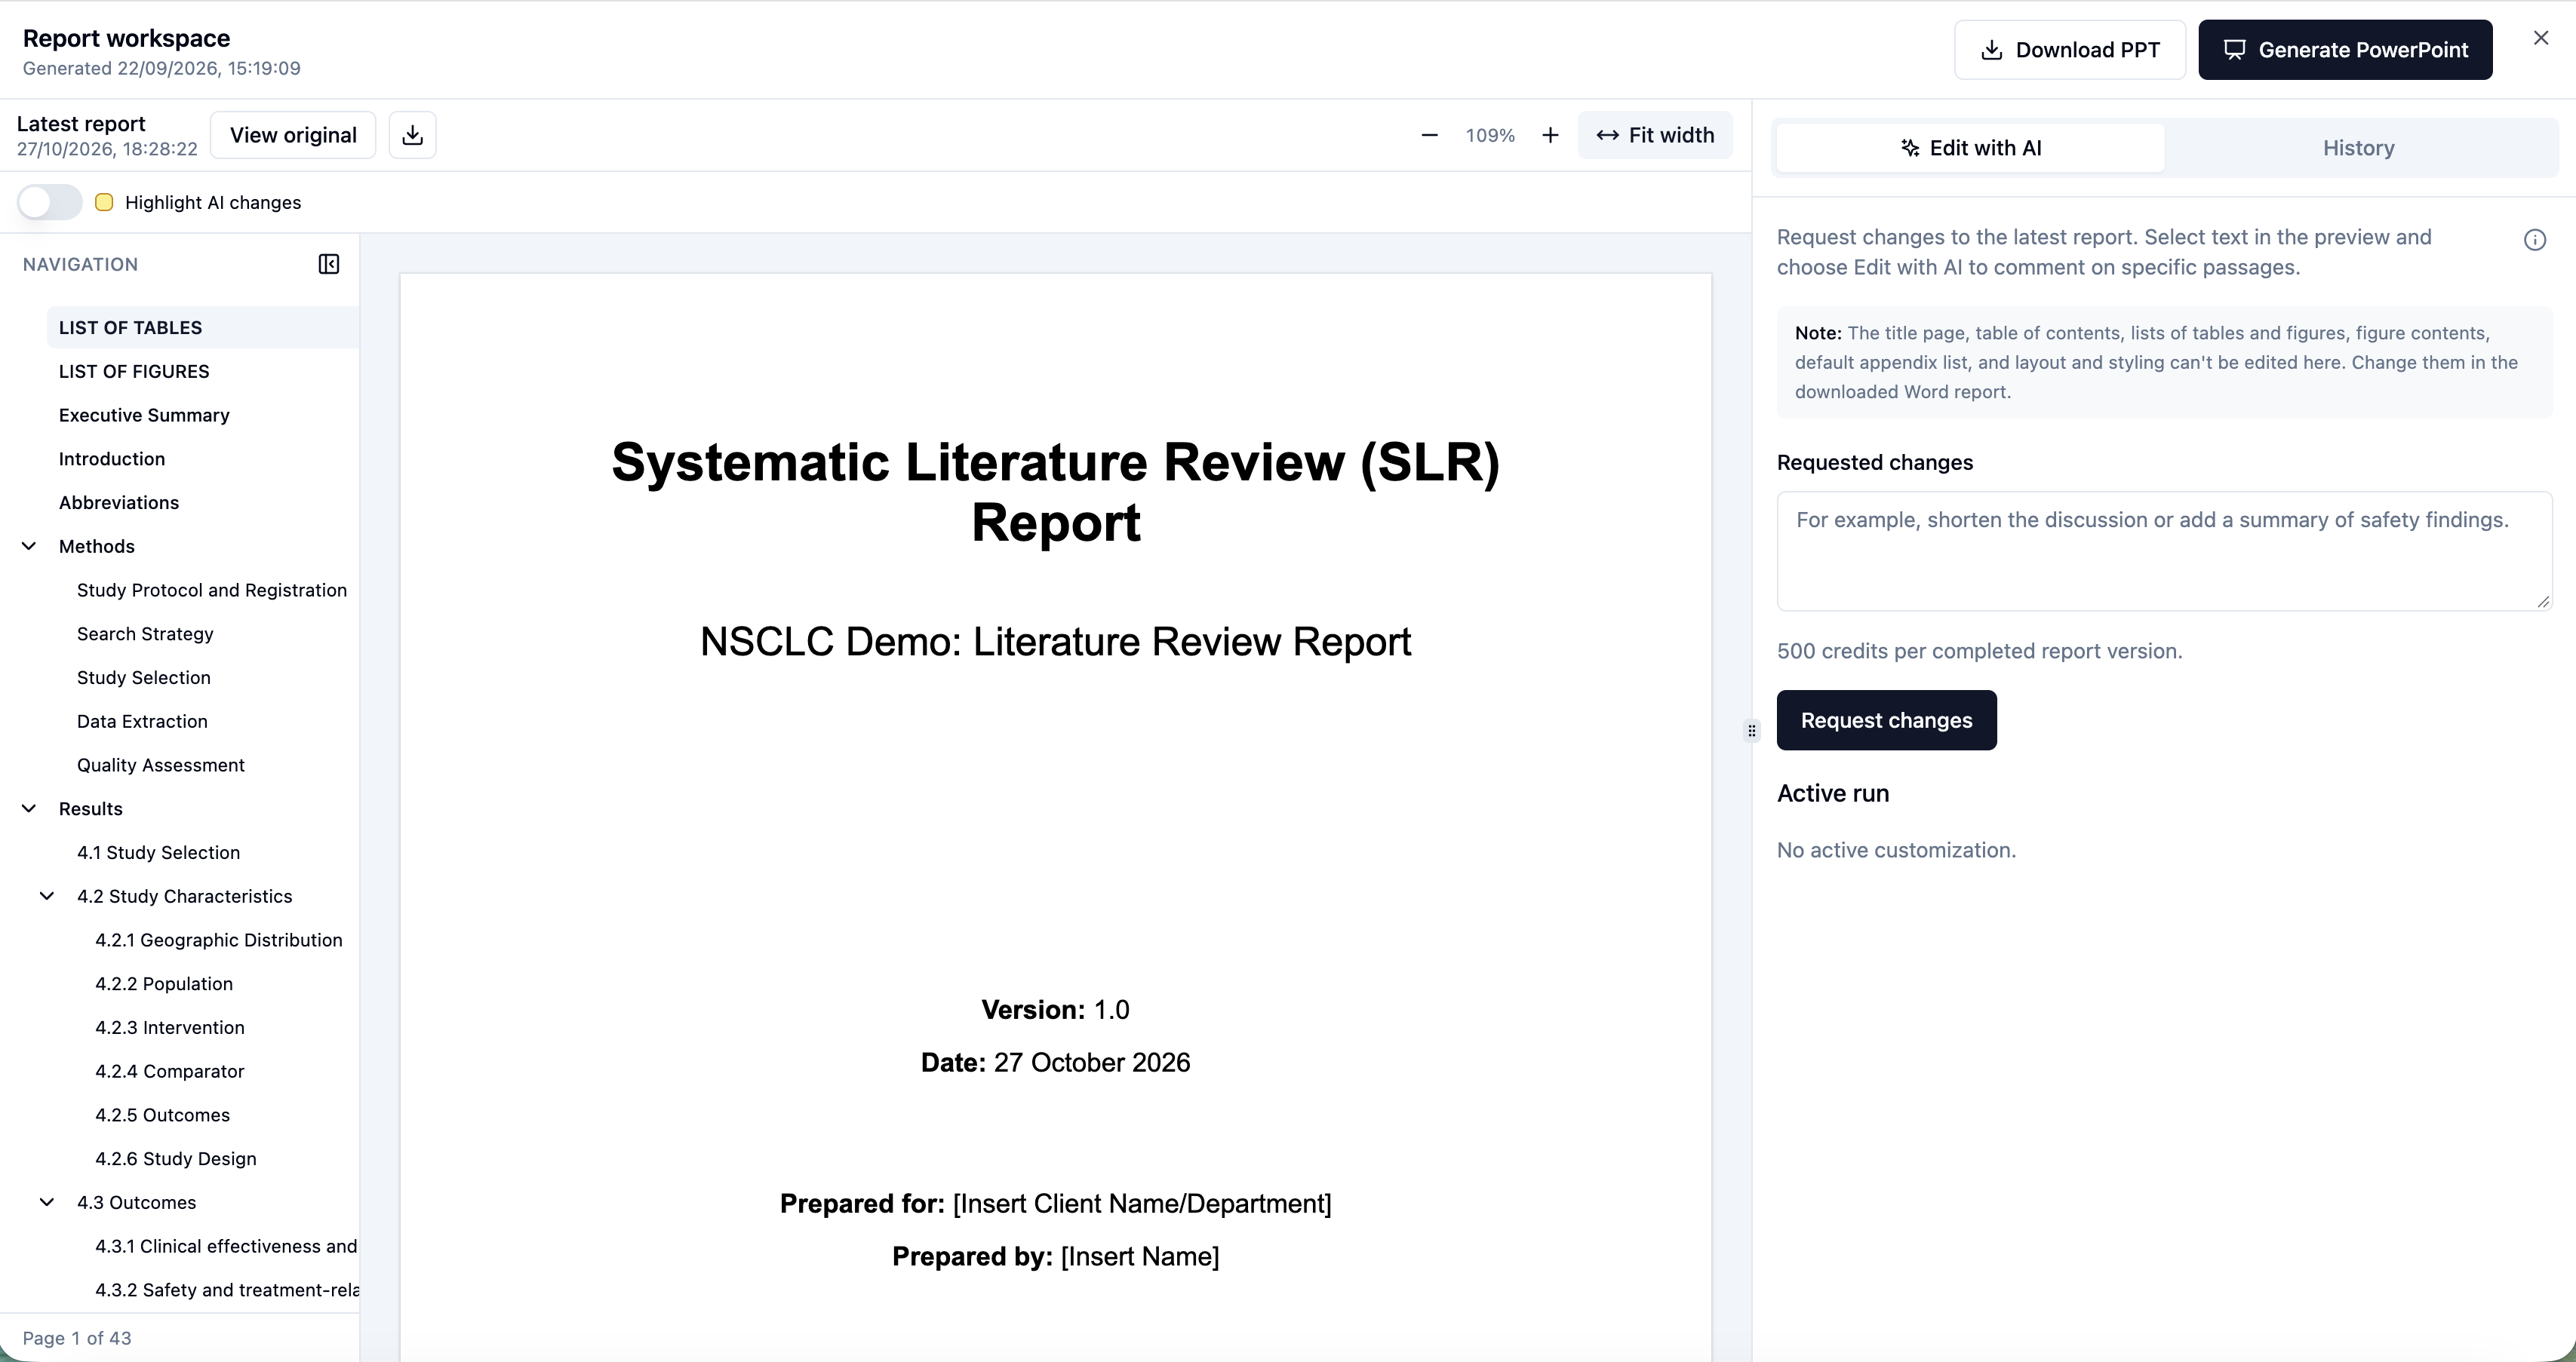
Task: Select 4.2.3 Intervention item
Action: click(221, 1027)
